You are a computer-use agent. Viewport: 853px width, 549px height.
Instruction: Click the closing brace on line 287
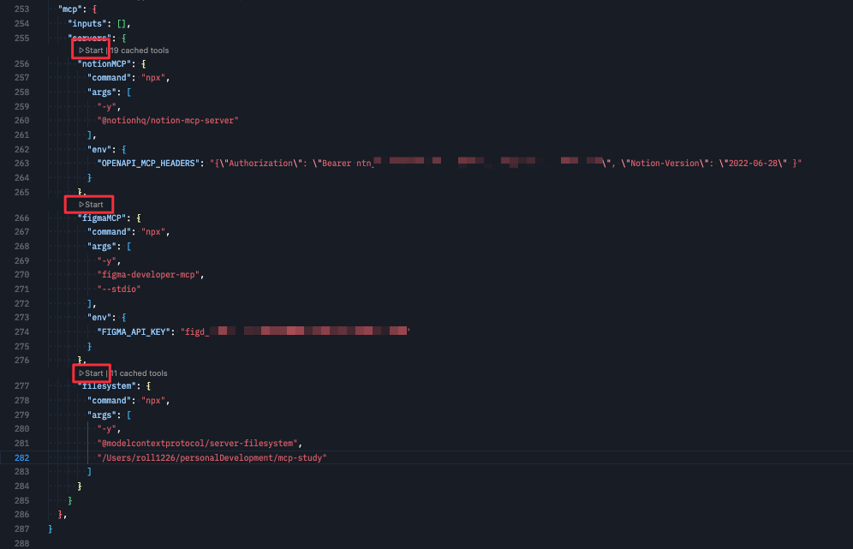(x=50, y=528)
